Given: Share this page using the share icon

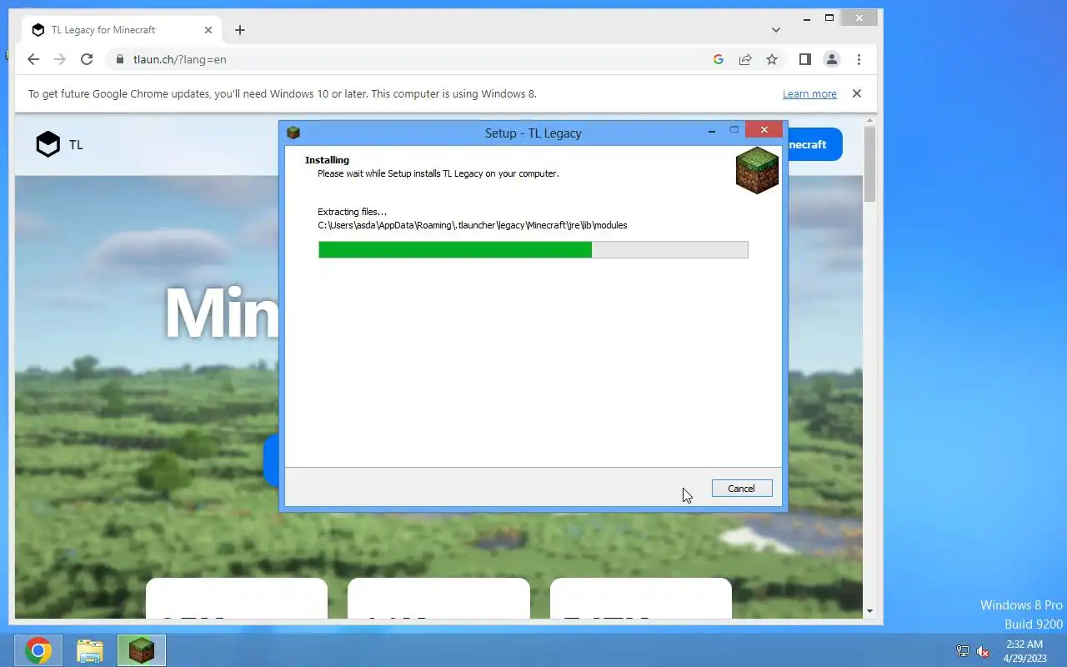Looking at the screenshot, I should tap(745, 59).
